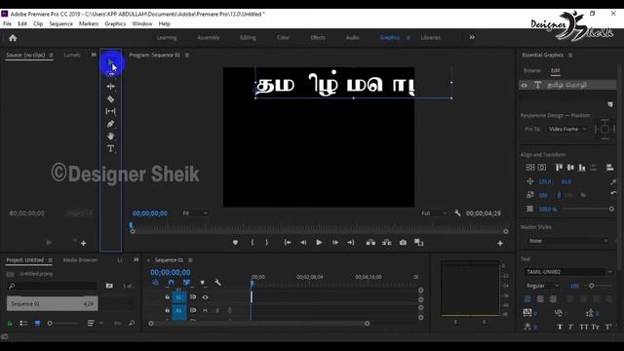Open timeline display settings wrench
The image size is (624, 351).
[x=217, y=283]
